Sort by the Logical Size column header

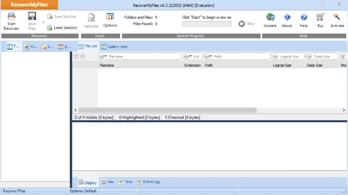tap(282, 65)
